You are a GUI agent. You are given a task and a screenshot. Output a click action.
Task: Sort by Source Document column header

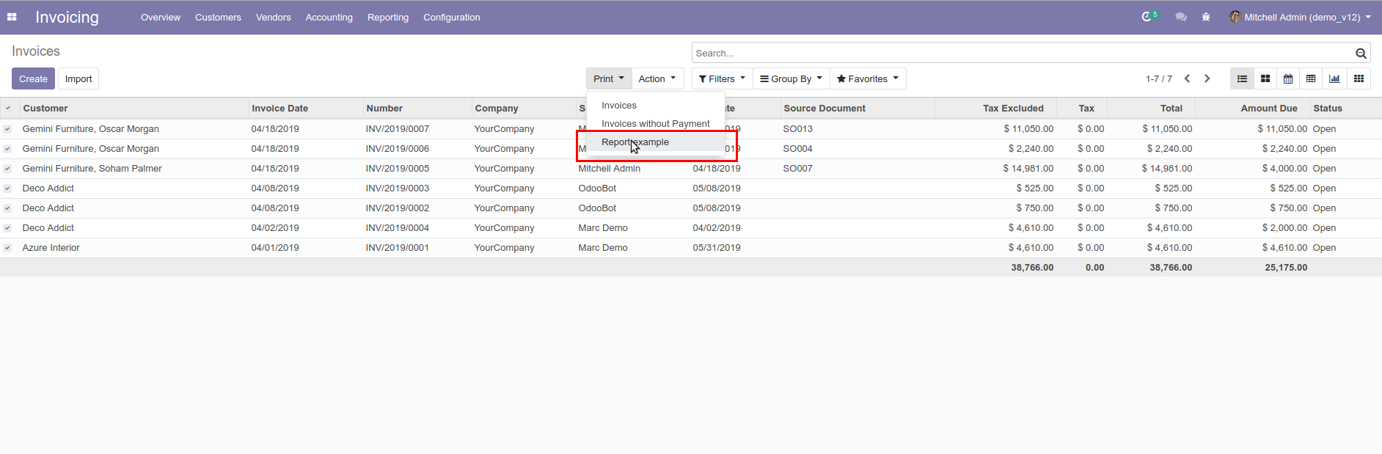point(858,108)
